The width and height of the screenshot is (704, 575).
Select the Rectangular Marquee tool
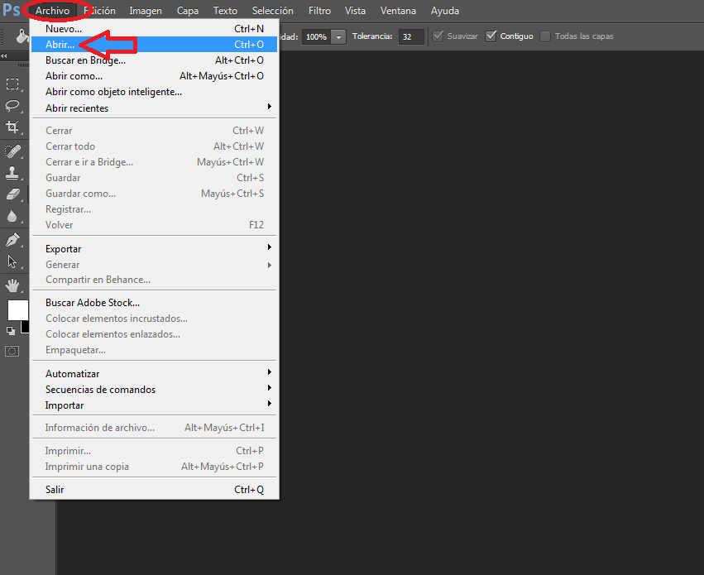[12, 84]
